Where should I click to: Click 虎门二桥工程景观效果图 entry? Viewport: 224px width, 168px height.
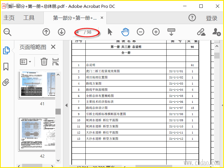pyautogui.click(x=103, y=71)
